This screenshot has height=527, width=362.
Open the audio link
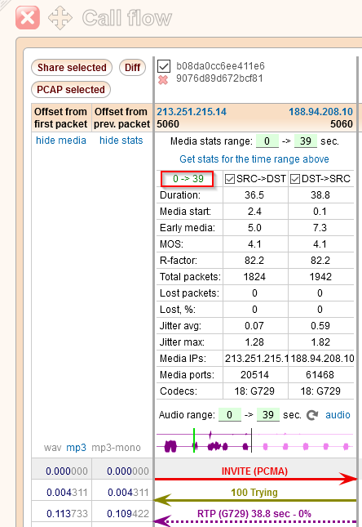point(338,415)
